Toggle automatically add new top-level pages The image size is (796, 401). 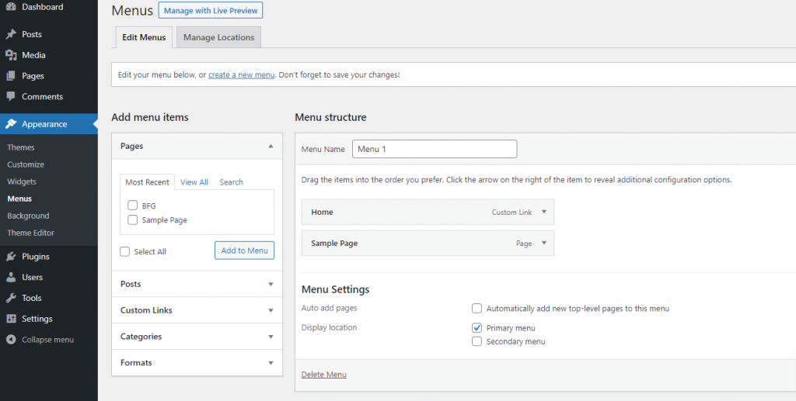point(477,309)
